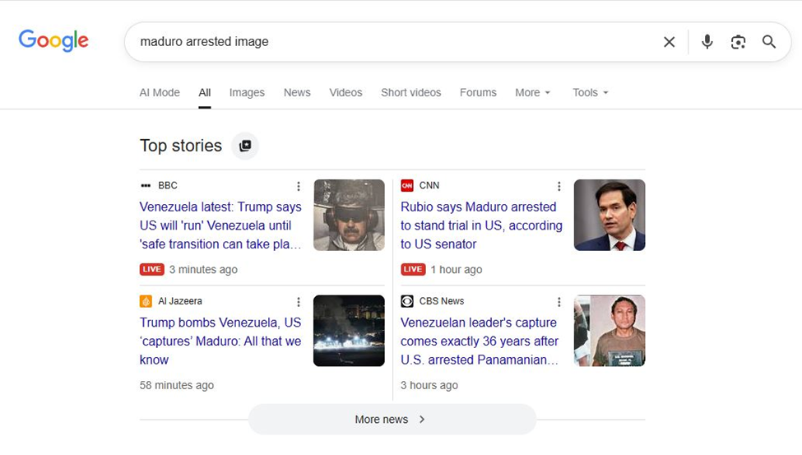The width and height of the screenshot is (802, 455).
Task: Open CBS 'Venezuelan leader's capture' headline
Action: (480, 341)
